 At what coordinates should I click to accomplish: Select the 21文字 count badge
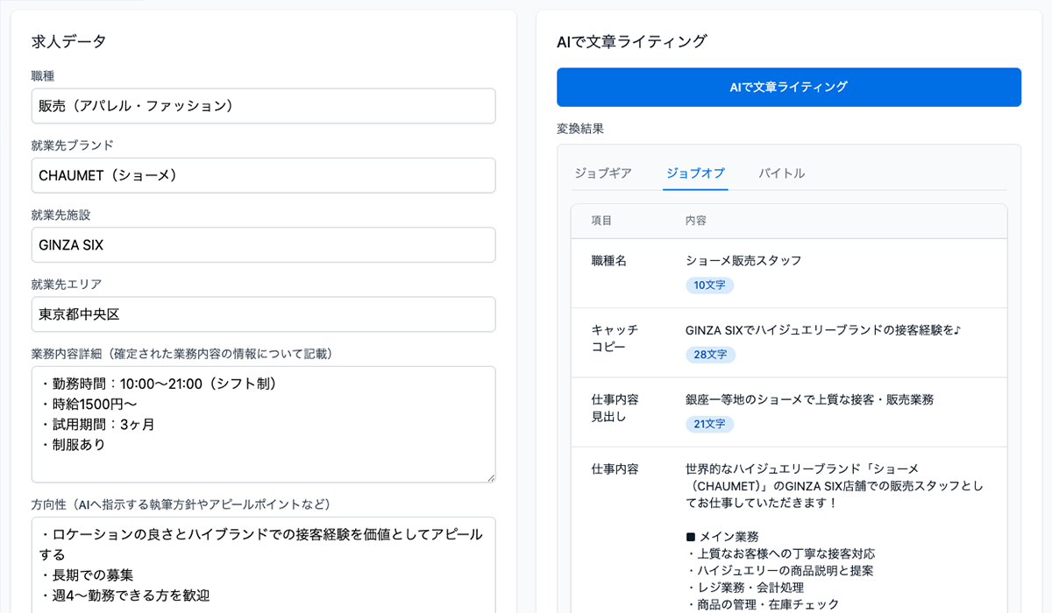(x=708, y=423)
